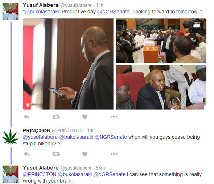Open more options on PRINC3TON's tweet
This screenshot has height=184, width=214.
tap(114, 154)
